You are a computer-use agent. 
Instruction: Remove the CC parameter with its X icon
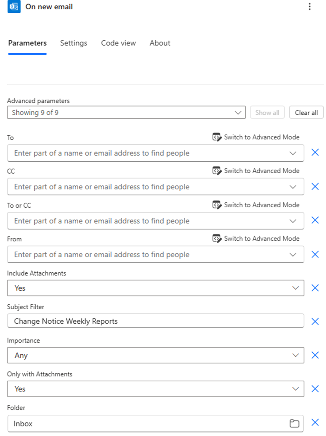[315, 186]
